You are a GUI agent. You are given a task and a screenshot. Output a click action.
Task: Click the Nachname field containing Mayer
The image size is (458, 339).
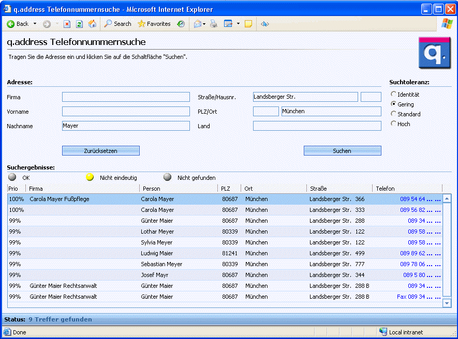[126, 126]
